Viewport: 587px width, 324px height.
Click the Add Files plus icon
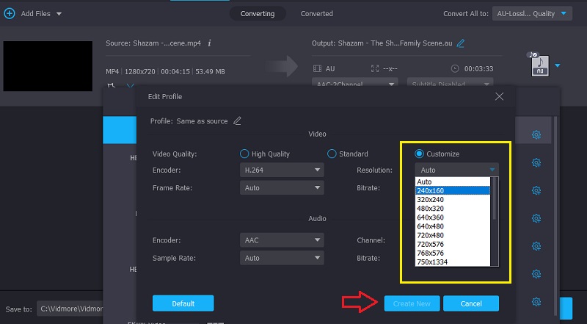pos(10,13)
